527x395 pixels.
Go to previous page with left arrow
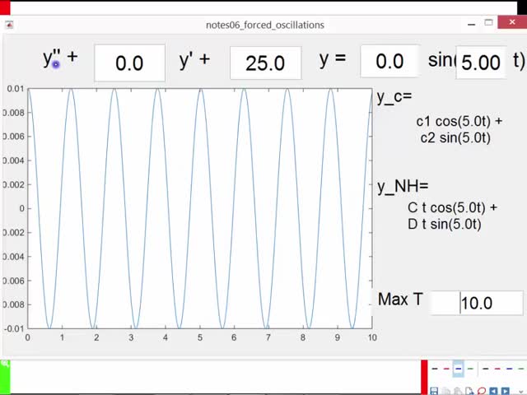tap(494, 391)
